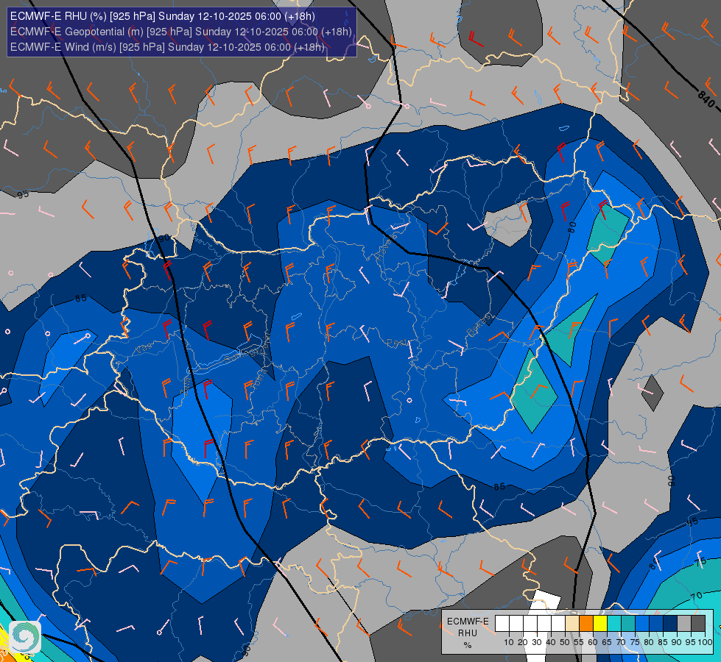
Task: Pick the dark gray 95-100% legend swatch
Action: [698, 623]
